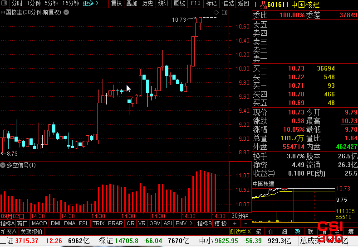Click the 复权 toolbar button
Image resolution: width=358 pixels, height=247 pixels.
tap(117, 3)
